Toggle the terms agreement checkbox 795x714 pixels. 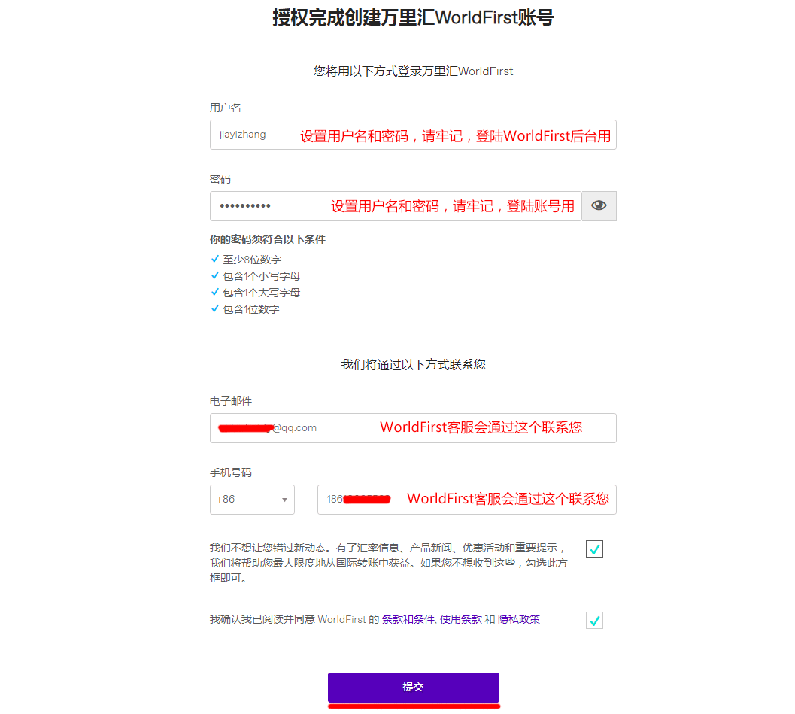point(594,620)
